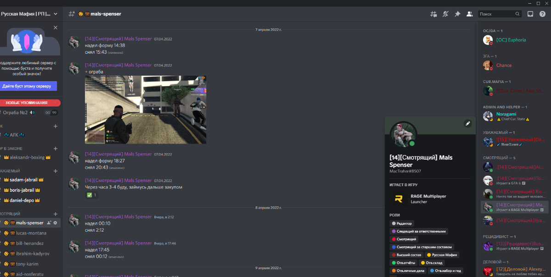Show pinned messages with pin icon
551x277 pixels.
(x=457, y=14)
